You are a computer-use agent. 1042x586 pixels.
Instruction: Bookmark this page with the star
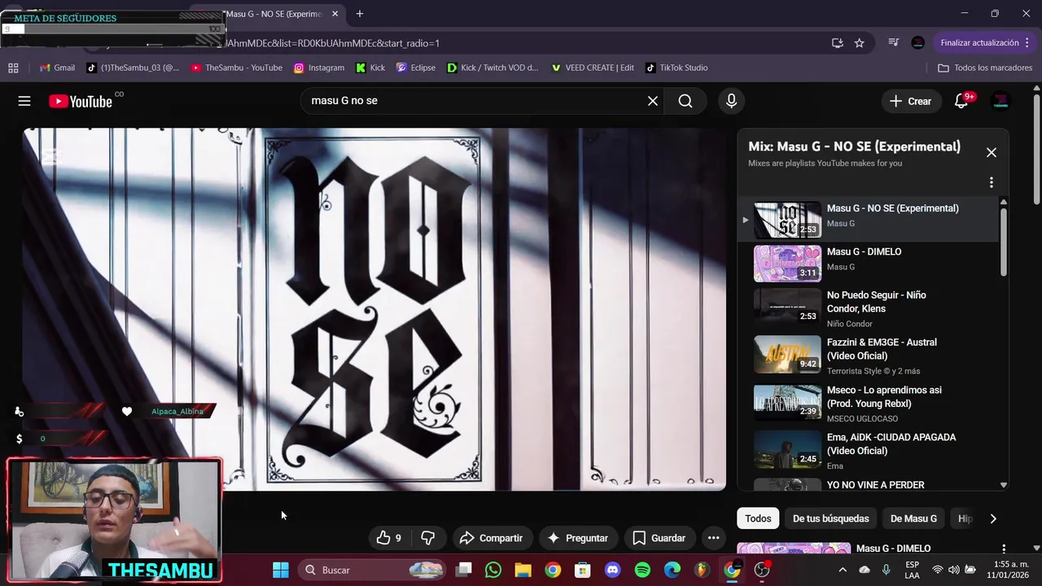(860, 43)
